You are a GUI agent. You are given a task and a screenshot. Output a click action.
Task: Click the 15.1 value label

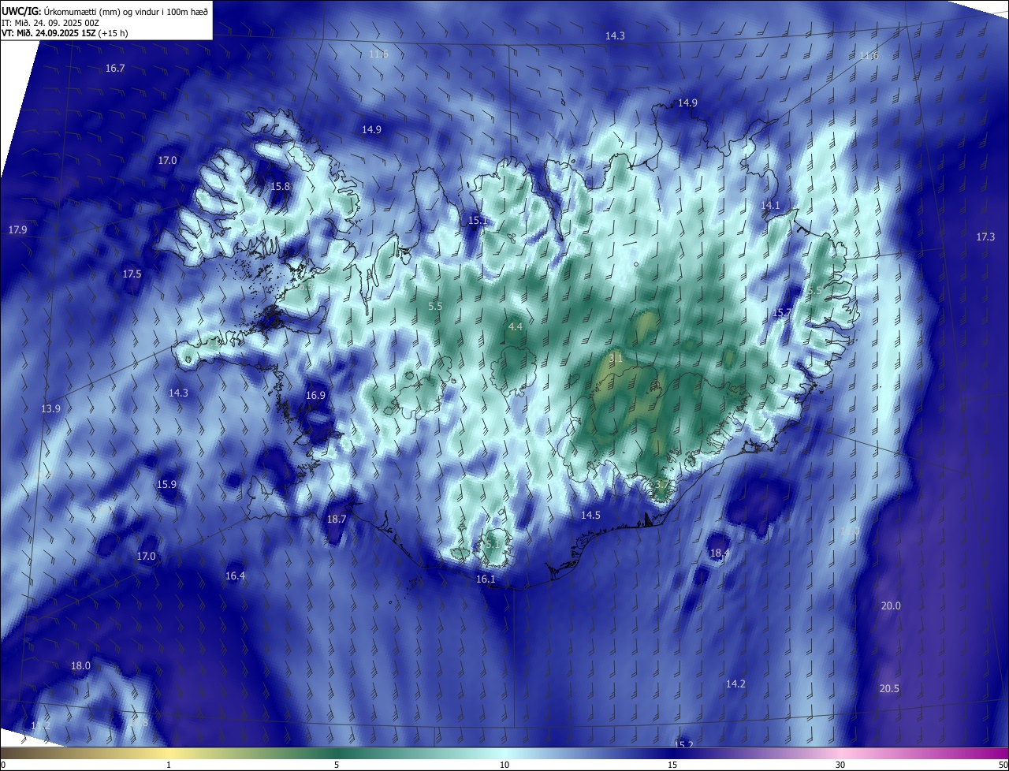478,221
